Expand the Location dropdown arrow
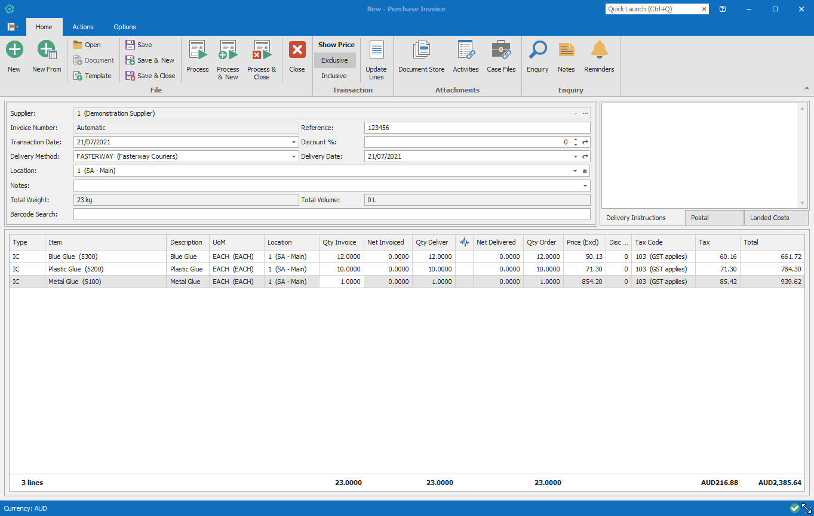Viewport: 814px width, 516px height. pos(575,171)
